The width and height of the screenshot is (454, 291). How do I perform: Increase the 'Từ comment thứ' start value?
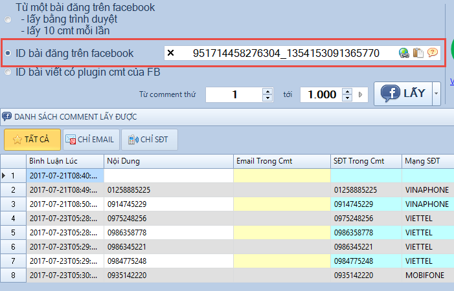click(x=267, y=91)
